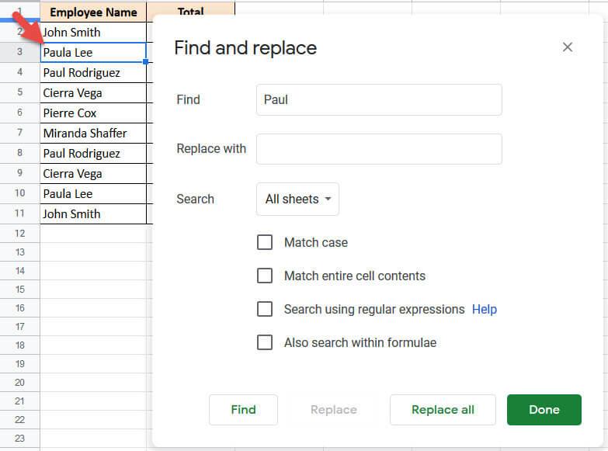
Task: Select row 8 via its row header
Action: coord(19,153)
